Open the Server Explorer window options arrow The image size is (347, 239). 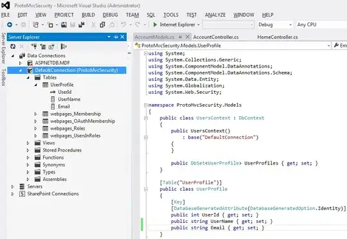(109, 37)
